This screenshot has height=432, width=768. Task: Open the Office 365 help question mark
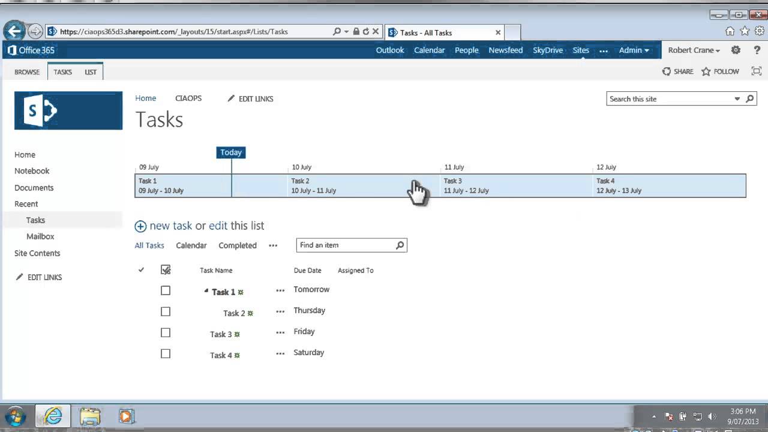coord(757,50)
